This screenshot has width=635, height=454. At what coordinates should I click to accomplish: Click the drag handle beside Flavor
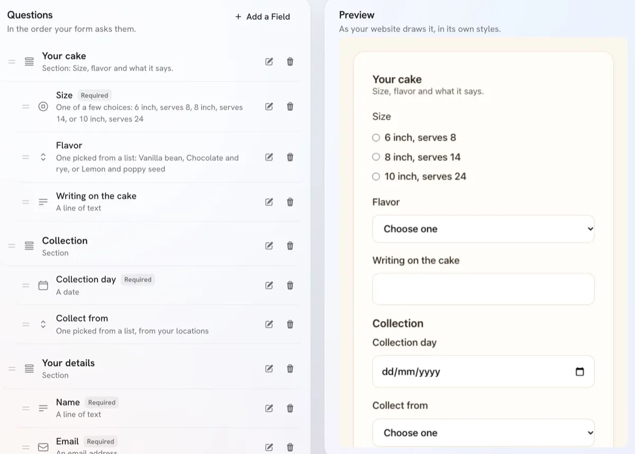[x=25, y=157]
